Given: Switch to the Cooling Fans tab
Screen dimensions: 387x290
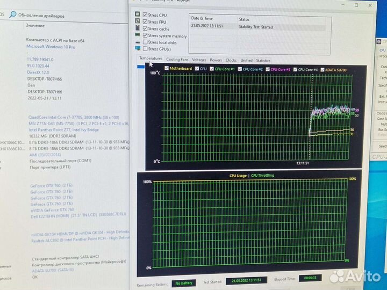Looking at the screenshot, I should pos(177,60).
